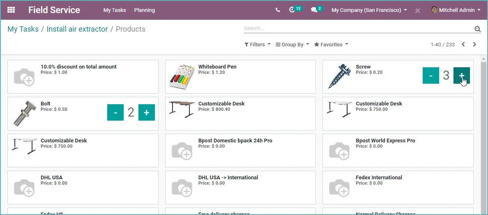Click the phone call icon
The height and width of the screenshot is (215, 488).
[x=278, y=10]
